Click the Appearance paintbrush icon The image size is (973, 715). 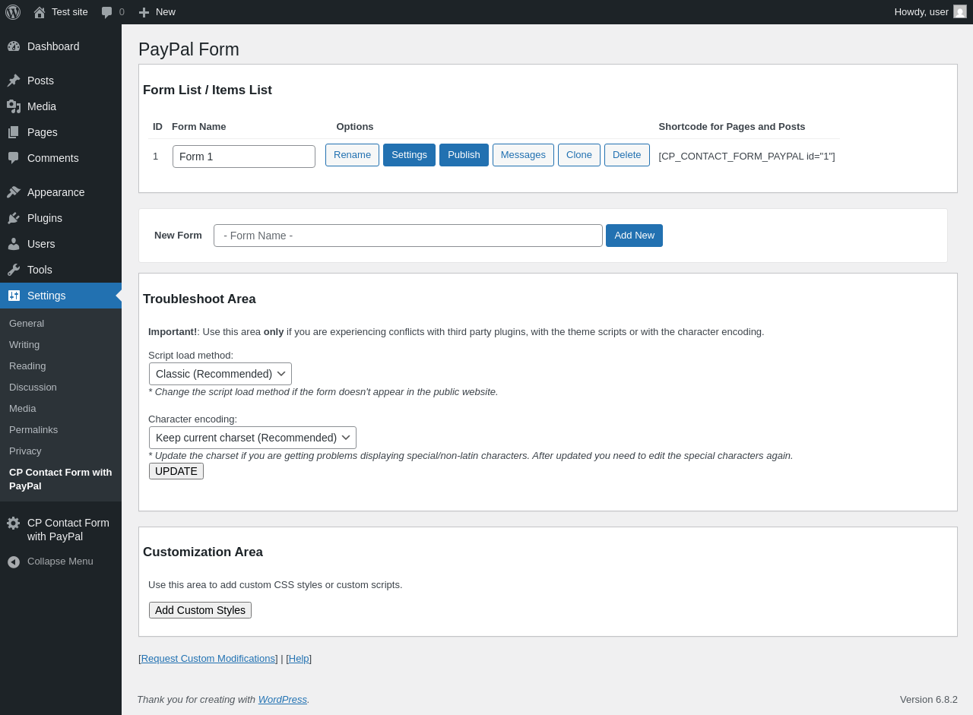(x=14, y=192)
